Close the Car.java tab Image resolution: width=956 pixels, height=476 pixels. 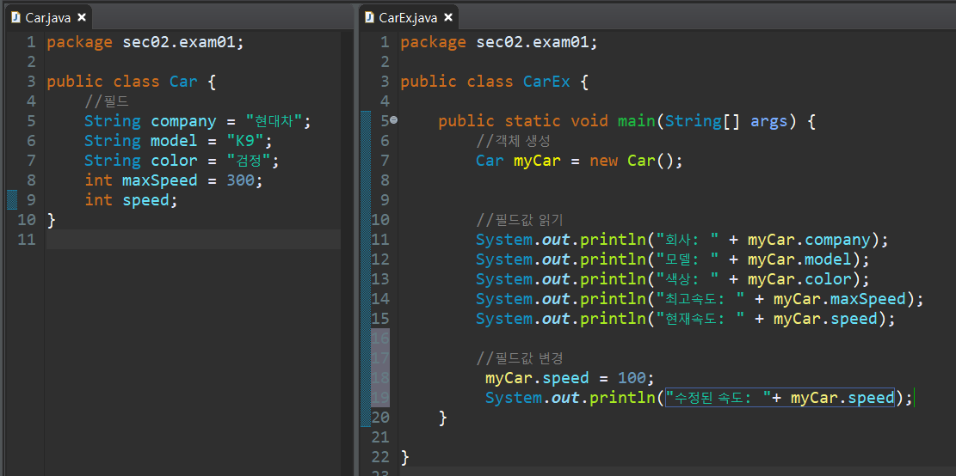pos(81,18)
